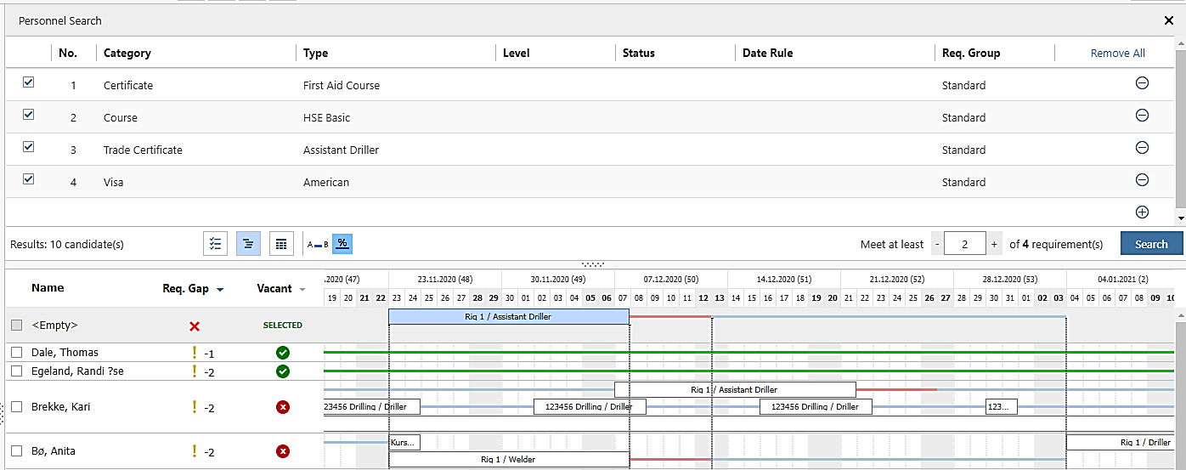The image size is (1186, 470).
Task: Open the Req. Gap sort dropdown
Action: click(220, 290)
